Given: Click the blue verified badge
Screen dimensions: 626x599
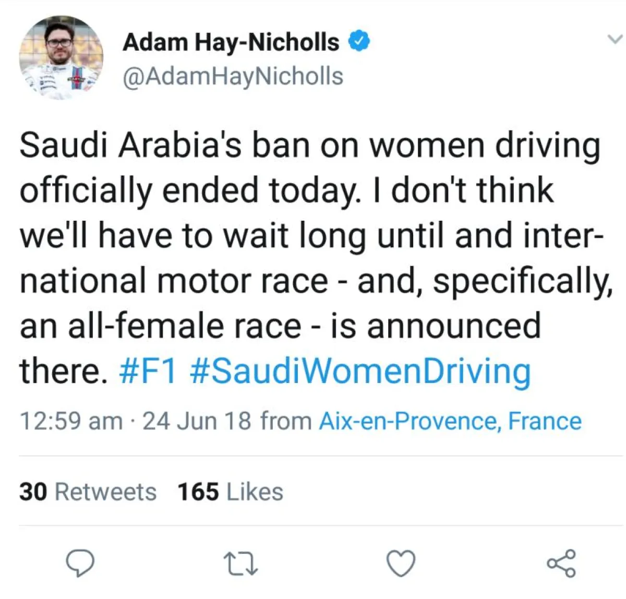Looking at the screenshot, I should (359, 42).
